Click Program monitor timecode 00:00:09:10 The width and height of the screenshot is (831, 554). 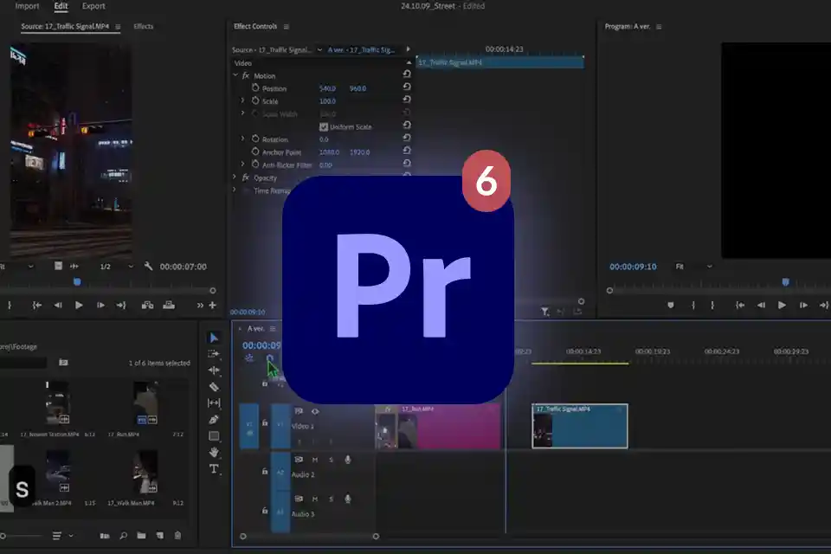633,266
